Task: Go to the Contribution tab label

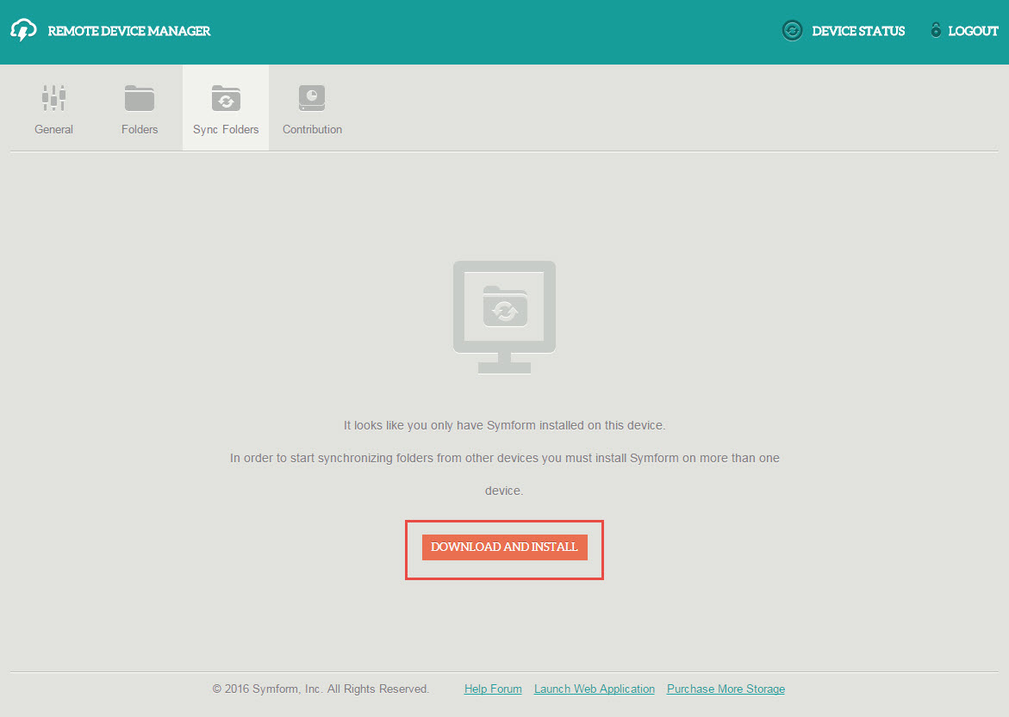Action: (x=312, y=129)
